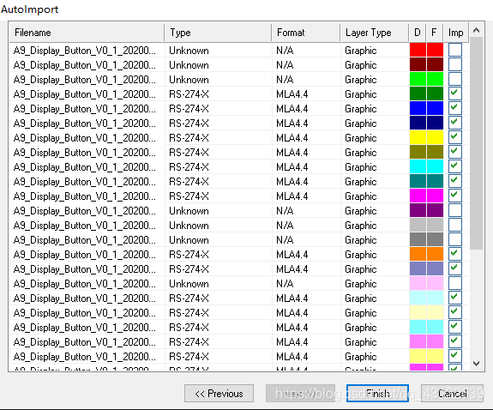Screen dimensions: 493x410
Task: Click the olive D column color swatch
Action: (x=418, y=152)
